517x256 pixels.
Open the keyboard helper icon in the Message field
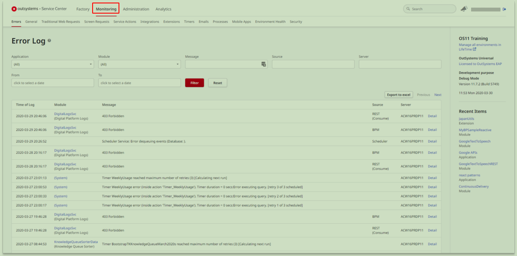coord(263,64)
